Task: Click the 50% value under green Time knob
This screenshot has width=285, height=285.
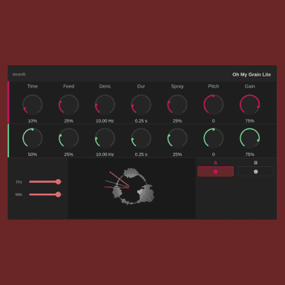Action: 33,154
